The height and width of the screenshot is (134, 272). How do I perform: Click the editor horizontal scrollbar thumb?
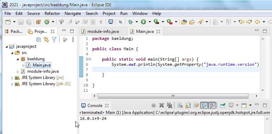(x=173, y=96)
